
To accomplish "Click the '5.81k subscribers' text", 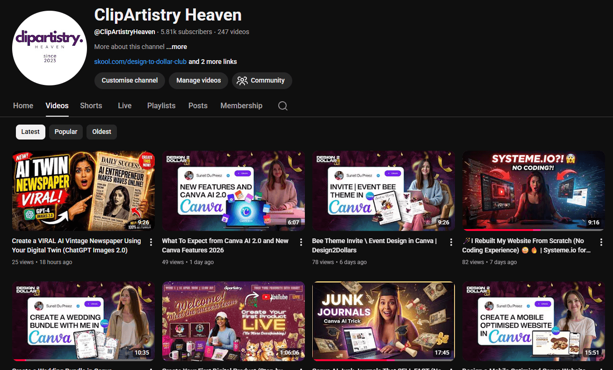I will point(187,32).
